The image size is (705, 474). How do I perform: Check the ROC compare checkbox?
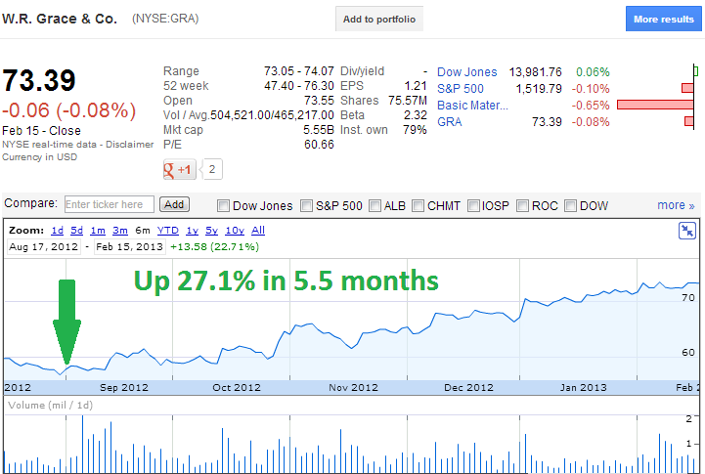pos(522,206)
